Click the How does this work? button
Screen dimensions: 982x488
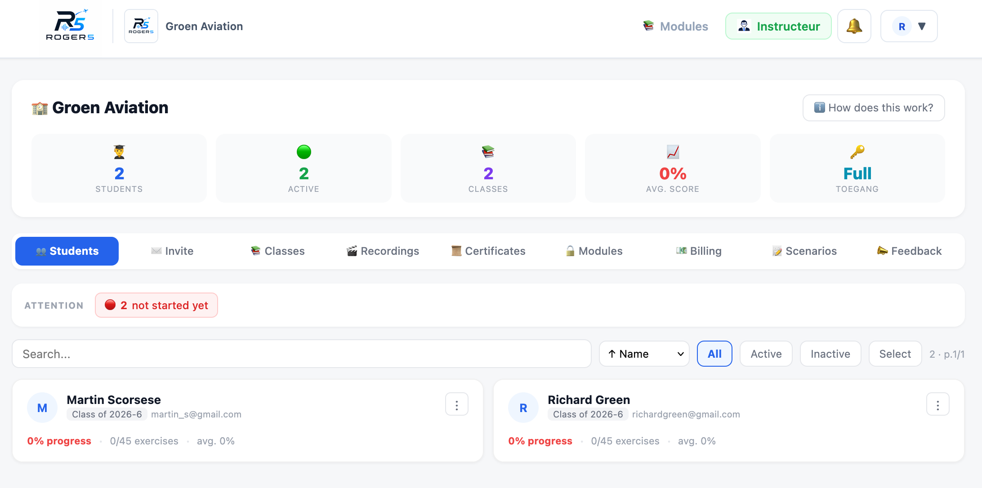(874, 108)
